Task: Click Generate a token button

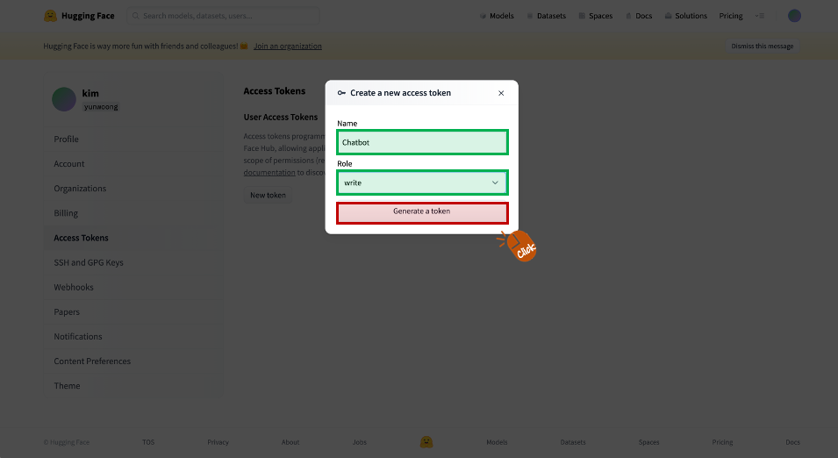Action: 422,212
